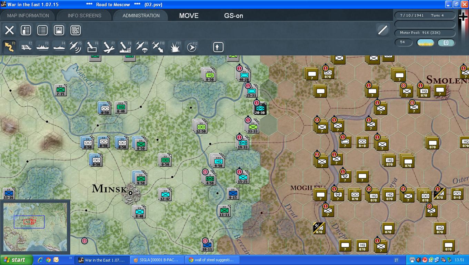Screen dimensions: 469x265
Task: Open the lined list icon in Administration toolbar
Action: pyautogui.click(x=42, y=30)
